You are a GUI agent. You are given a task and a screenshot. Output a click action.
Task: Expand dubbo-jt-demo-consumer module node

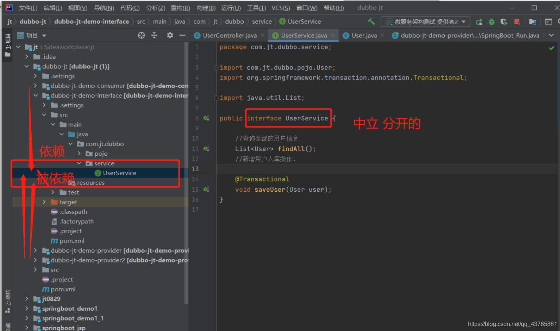(x=35, y=86)
